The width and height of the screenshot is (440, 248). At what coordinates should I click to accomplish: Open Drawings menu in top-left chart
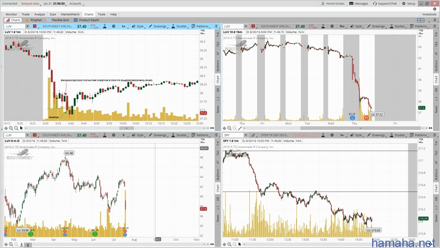pos(158,26)
